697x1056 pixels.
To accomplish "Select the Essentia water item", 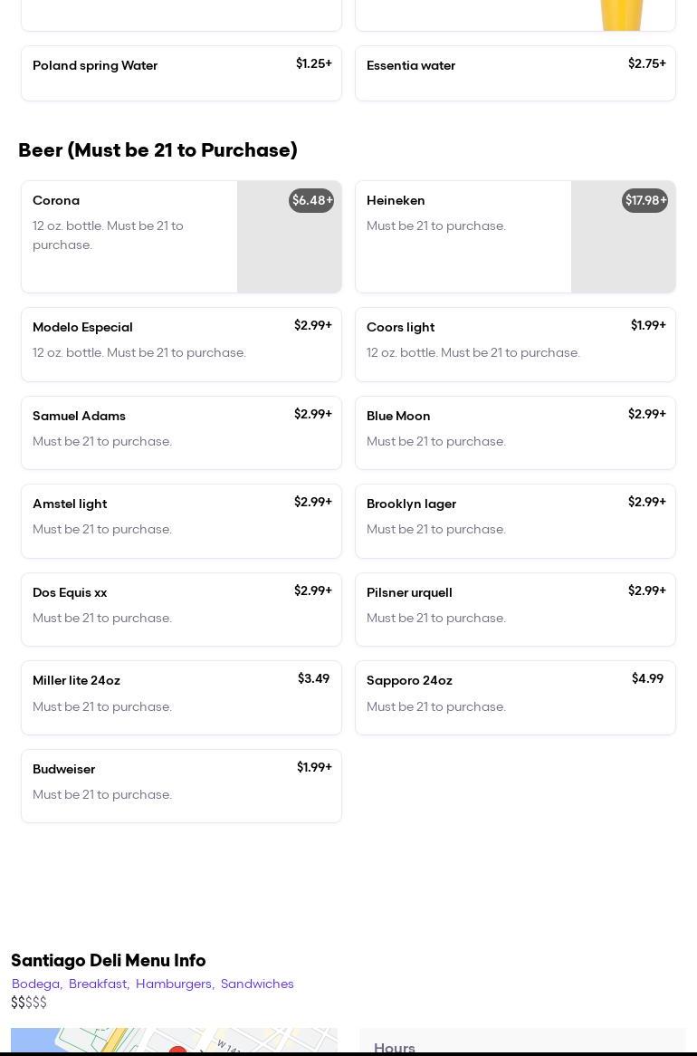I will tap(515, 72).
